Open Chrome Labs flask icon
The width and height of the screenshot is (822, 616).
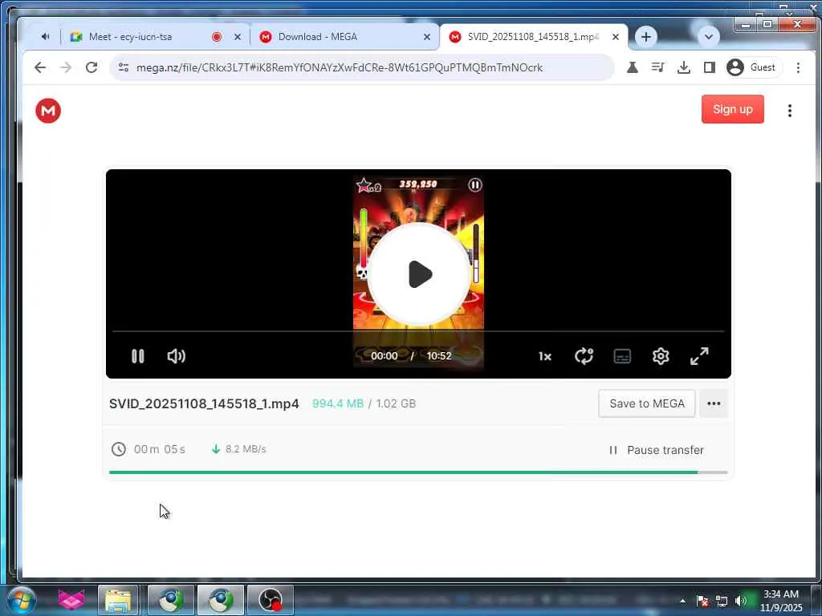click(x=633, y=67)
